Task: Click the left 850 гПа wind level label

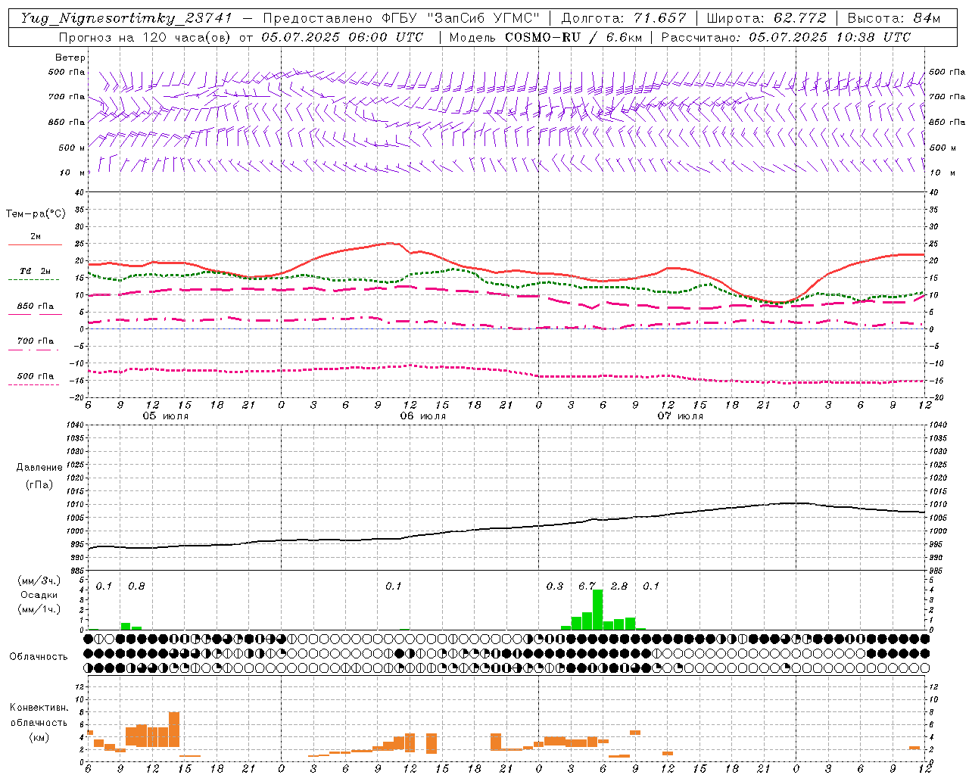Action: tap(67, 122)
